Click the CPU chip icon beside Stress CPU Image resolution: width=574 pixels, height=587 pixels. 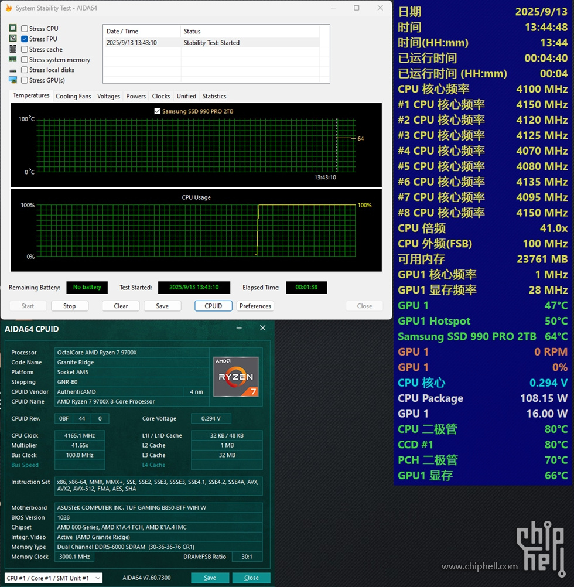[13, 28]
